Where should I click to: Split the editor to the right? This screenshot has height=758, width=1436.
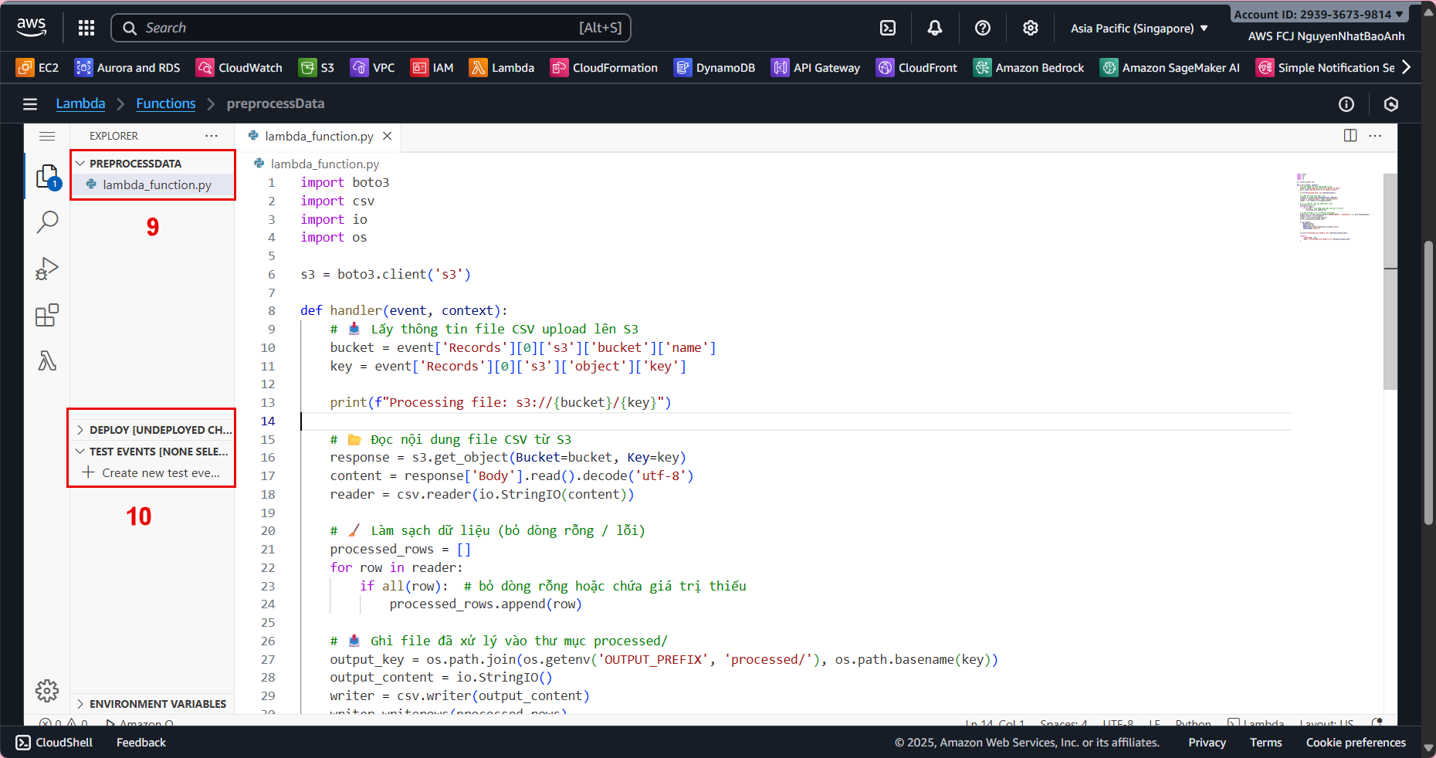tap(1350, 136)
